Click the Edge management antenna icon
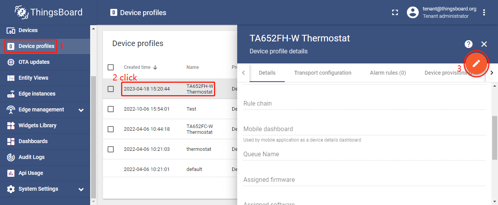Image resolution: width=498 pixels, height=205 pixels. coord(11,109)
